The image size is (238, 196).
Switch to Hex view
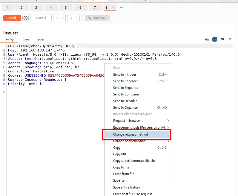[x=41, y=40]
